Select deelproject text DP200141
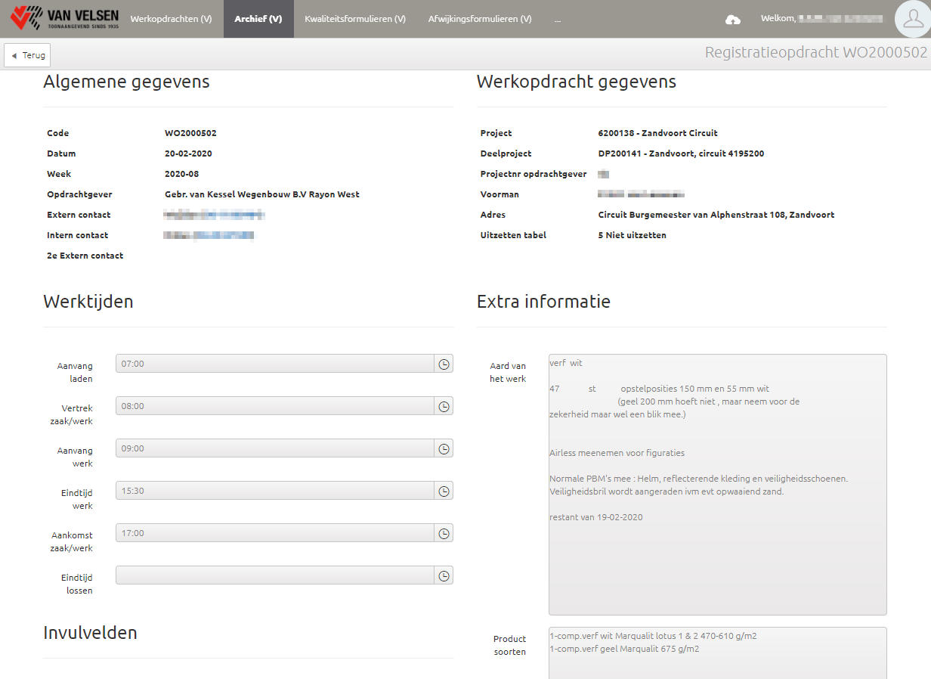This screenshot has height=679, width=931. tap(681, 153)
